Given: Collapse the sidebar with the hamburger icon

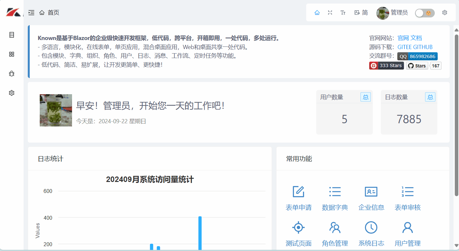Looking at the screenshot, I should pos(31,12).
